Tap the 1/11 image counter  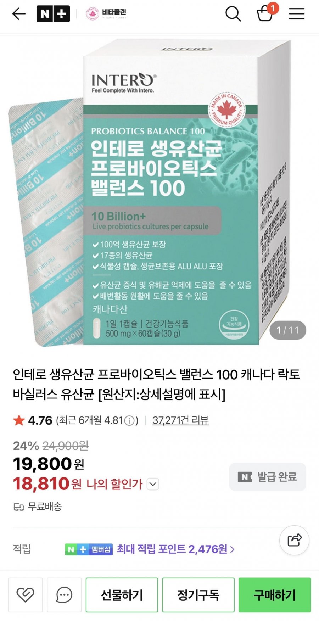point(288,330)
